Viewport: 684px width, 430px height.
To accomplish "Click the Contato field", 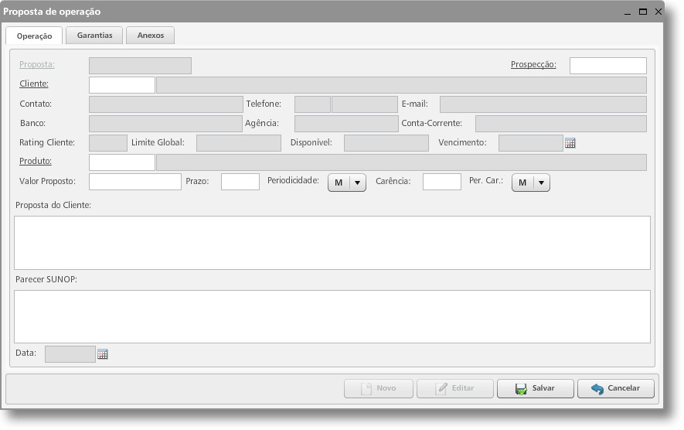I will tap(165, 104).
